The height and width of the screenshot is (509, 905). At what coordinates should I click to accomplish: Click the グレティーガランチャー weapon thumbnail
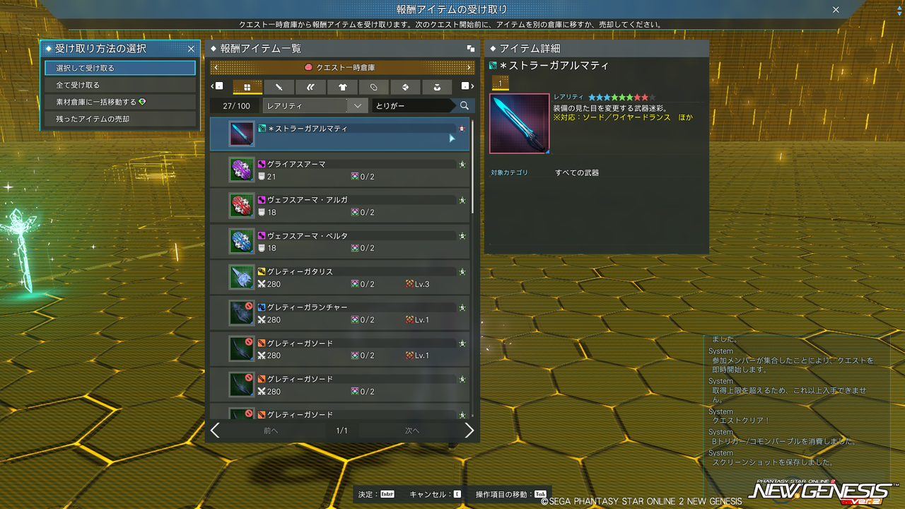[241, 313]
